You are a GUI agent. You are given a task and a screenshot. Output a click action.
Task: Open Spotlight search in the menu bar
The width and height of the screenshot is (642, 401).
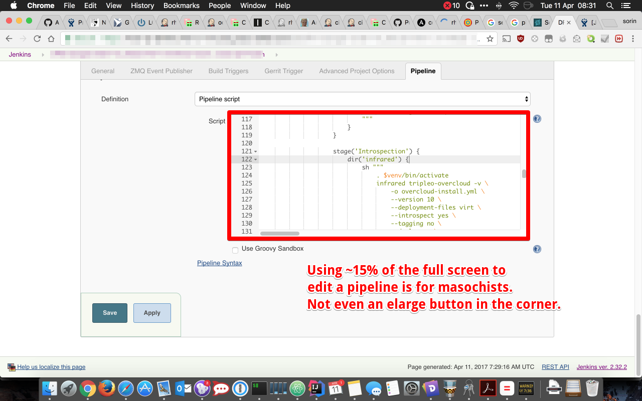click(x=610, y=6)
